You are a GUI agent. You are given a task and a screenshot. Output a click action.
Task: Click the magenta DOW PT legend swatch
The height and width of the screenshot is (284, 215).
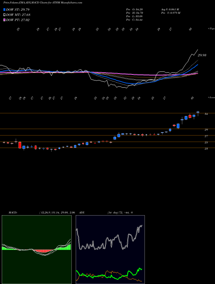(x=4, y=20)
